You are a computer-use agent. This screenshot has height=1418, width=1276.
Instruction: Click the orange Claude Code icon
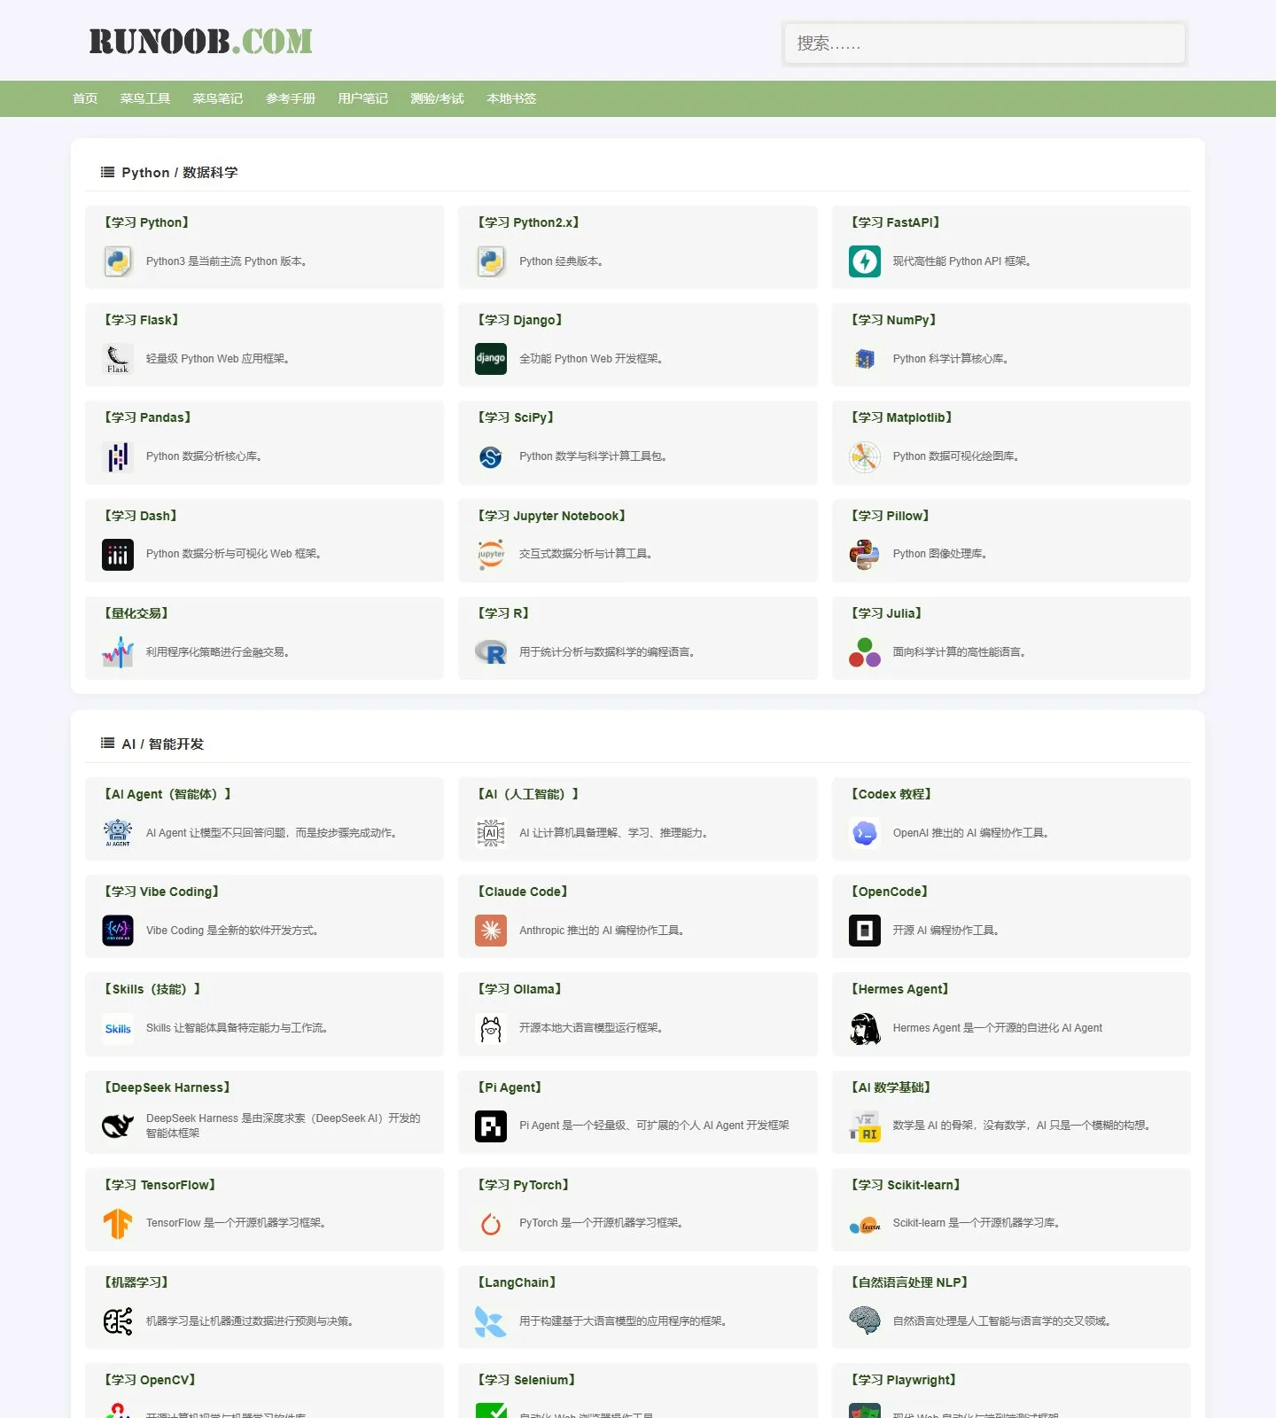pos(491,931)
